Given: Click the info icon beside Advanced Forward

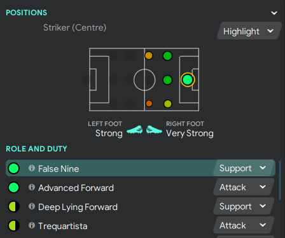Looking at the screenshot, I should tap(32, 187).
